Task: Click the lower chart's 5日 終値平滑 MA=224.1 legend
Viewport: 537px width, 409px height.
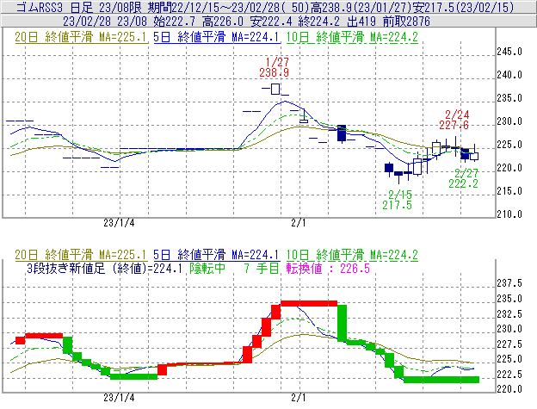Action: [x=216, y=255]
